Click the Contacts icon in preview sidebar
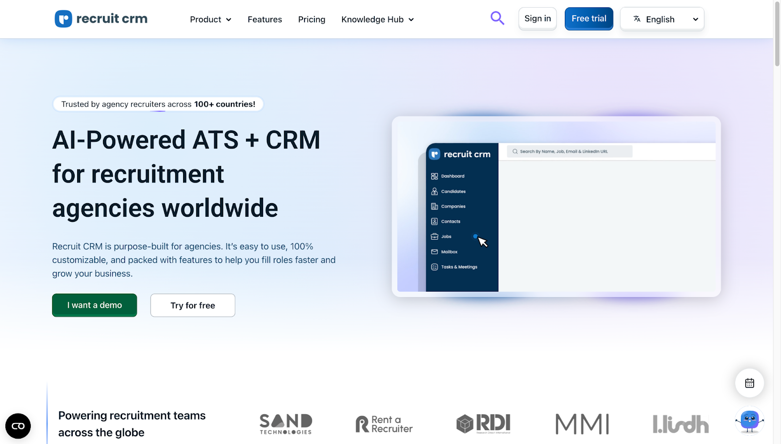 pyautogui.click(x=434, y=221)
